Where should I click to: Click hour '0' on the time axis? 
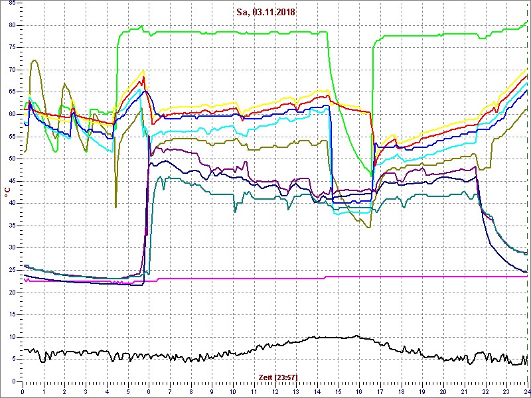coord(23,390)
